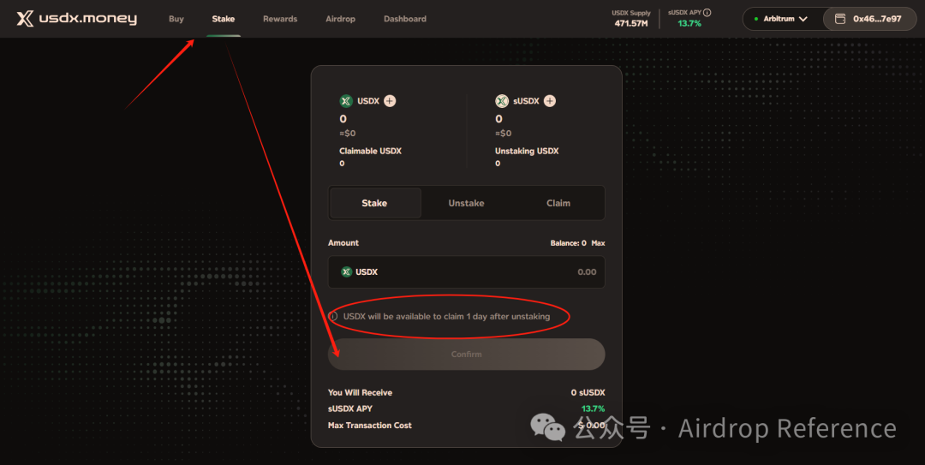925x465 pixels.
Task: Click the usdx.money logo
Action: pyautogui.click(x=77, y=19)
